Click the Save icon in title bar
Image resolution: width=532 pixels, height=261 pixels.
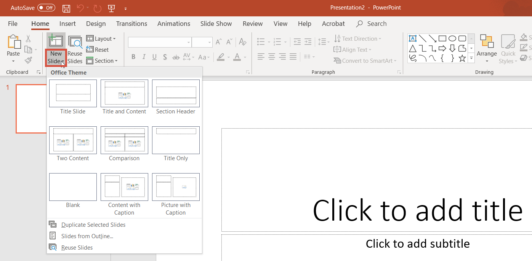(66, 8)
